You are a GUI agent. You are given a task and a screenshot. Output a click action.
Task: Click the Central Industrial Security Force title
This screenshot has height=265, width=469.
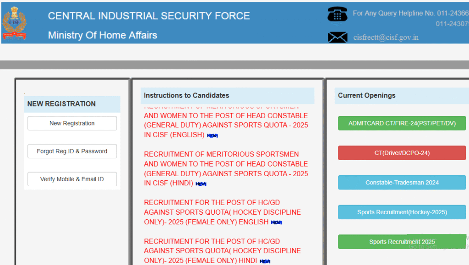tap(149, 16)
